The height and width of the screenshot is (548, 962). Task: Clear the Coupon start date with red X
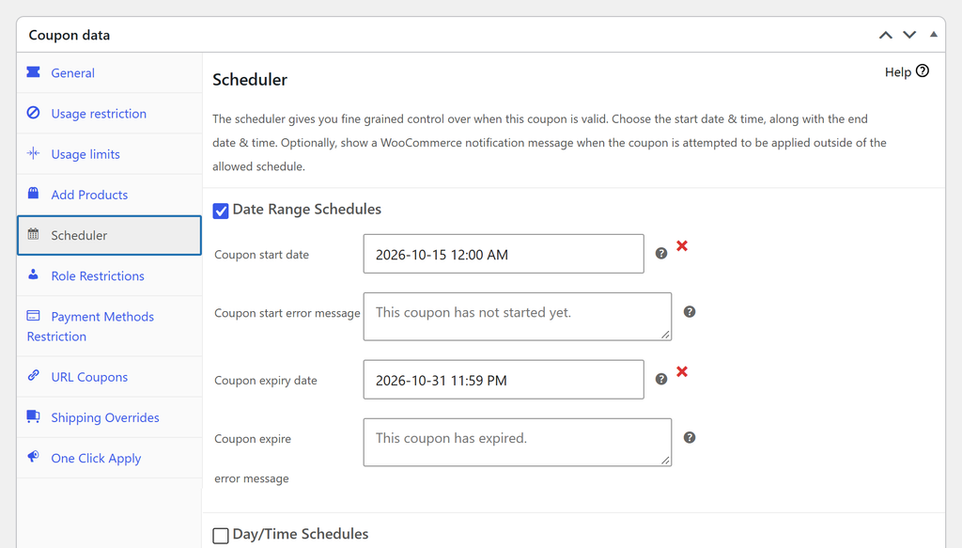[x=682, y=246]
